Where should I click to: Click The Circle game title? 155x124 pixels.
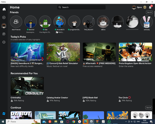click(x=125, y=98)
